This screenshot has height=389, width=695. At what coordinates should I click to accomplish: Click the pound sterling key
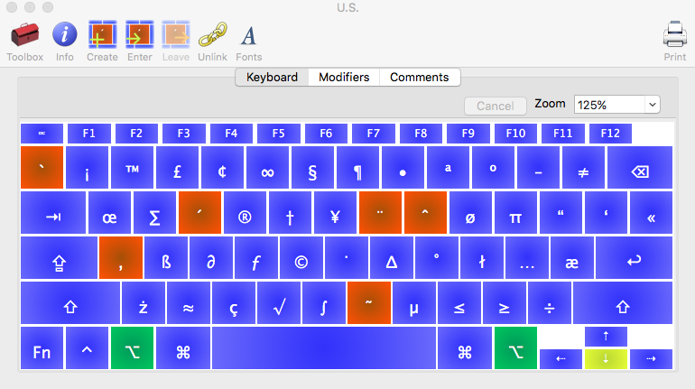177,168
